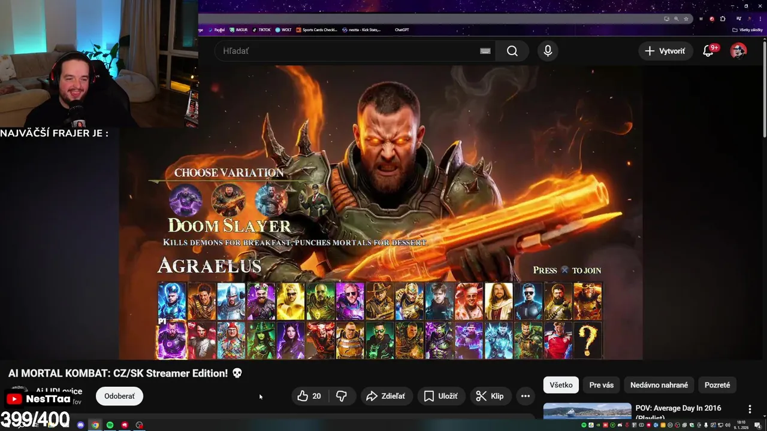
Task: Open YouTube notifications bell
Action: click(x=708, y=51)
